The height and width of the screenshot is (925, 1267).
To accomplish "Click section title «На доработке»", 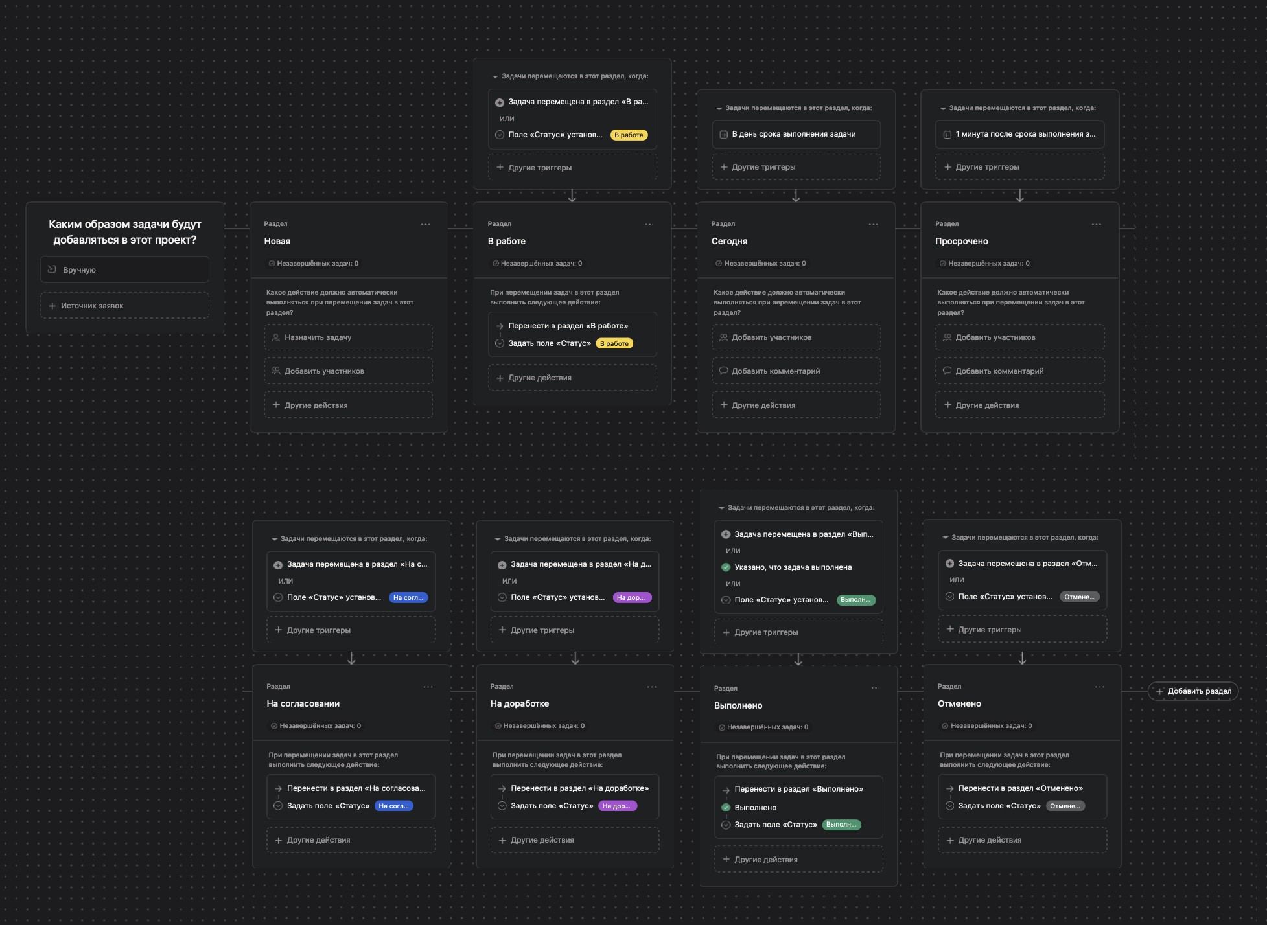I will tap(520, 703).
